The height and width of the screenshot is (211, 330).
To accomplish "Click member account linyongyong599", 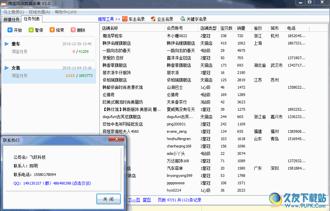I will (x=179, y=176).
